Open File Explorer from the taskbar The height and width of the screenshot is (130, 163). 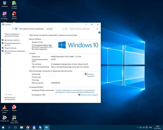coord(22,127)
